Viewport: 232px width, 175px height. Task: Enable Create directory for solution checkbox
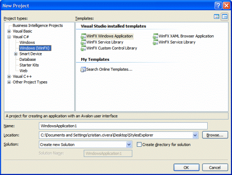(x=139, y=144)
